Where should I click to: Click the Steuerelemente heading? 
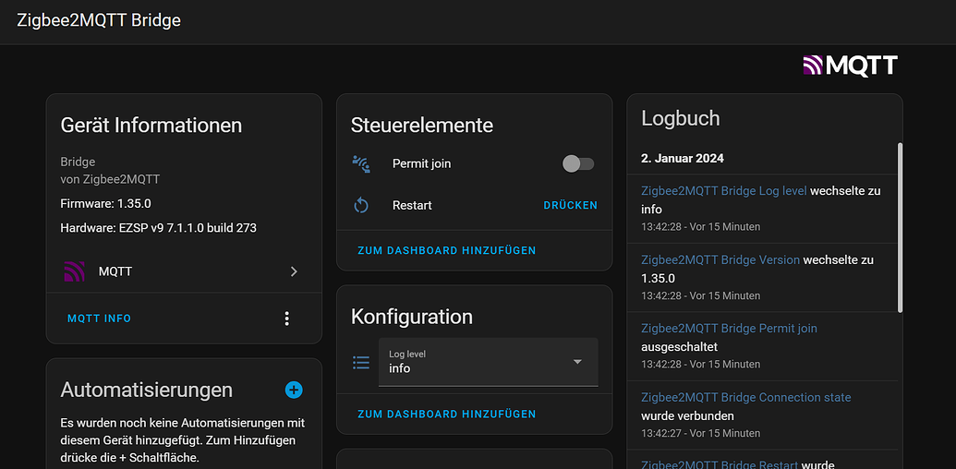(422, 126)
